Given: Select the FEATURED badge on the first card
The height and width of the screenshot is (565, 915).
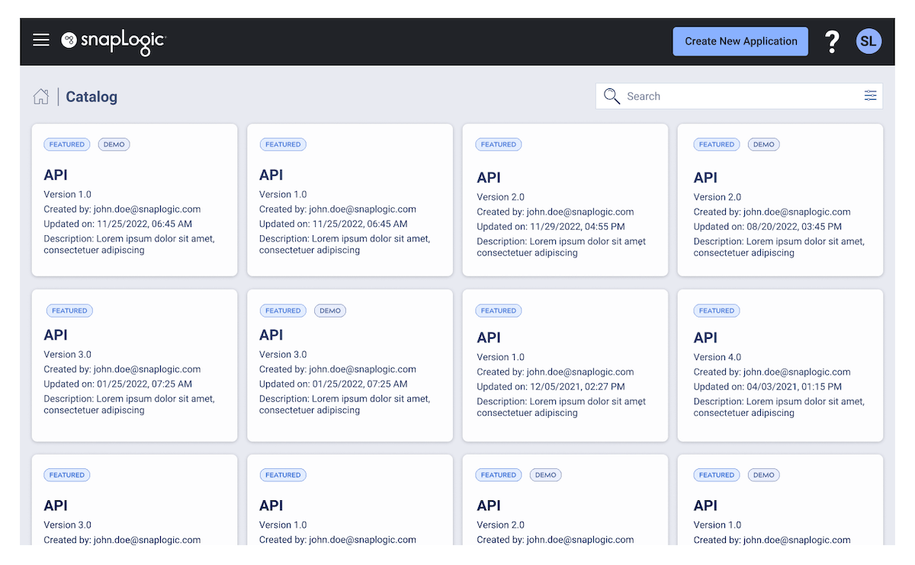Looking at the screenshot, I should pyautogui.click(x=66, y=144).
